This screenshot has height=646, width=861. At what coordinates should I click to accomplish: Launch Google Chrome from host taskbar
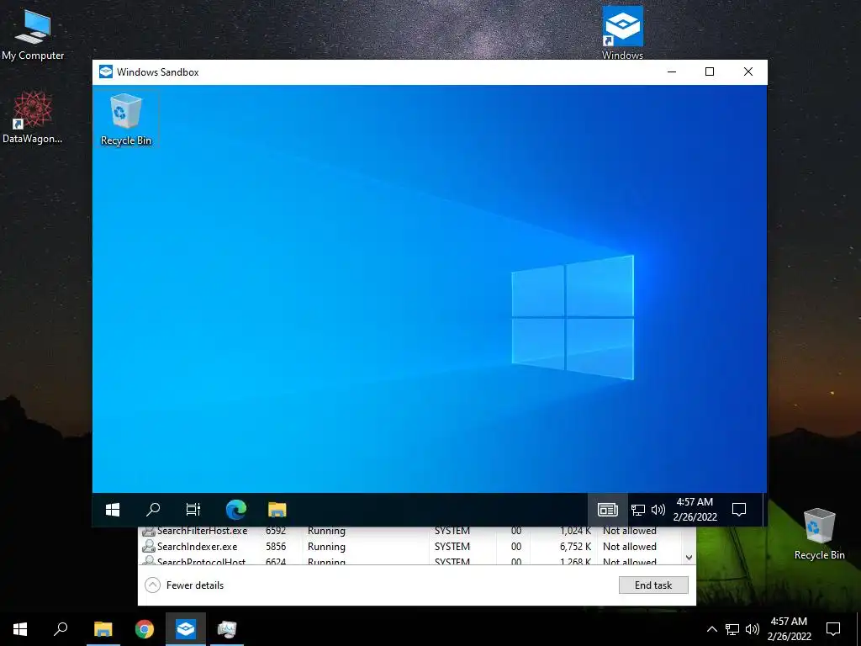click(x=145, y=629)
